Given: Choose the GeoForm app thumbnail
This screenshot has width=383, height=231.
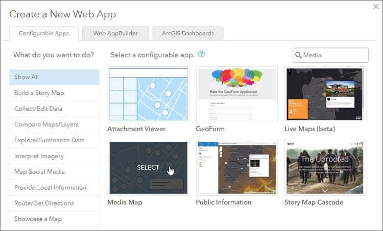Looking at the screenshot, I should (x=237, y=94).
